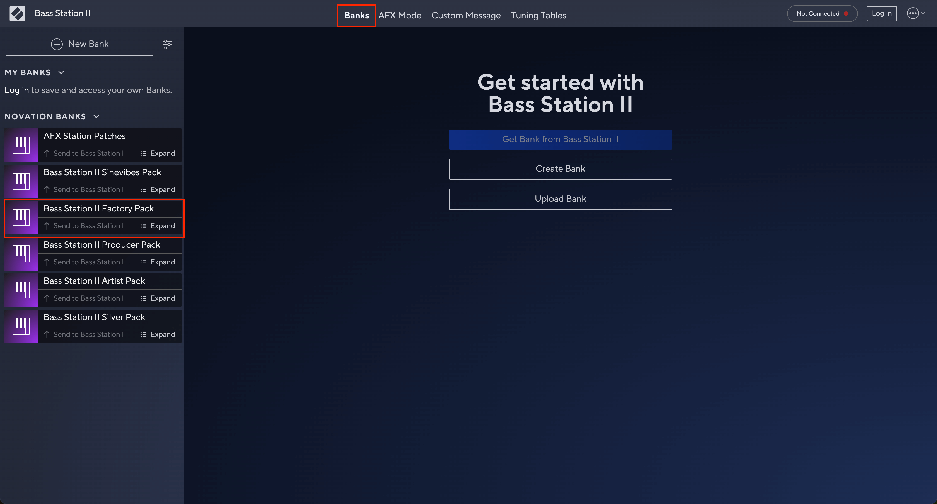
Task: Expand the Bass Station II Producer Pack
Action: click(158, 262)
